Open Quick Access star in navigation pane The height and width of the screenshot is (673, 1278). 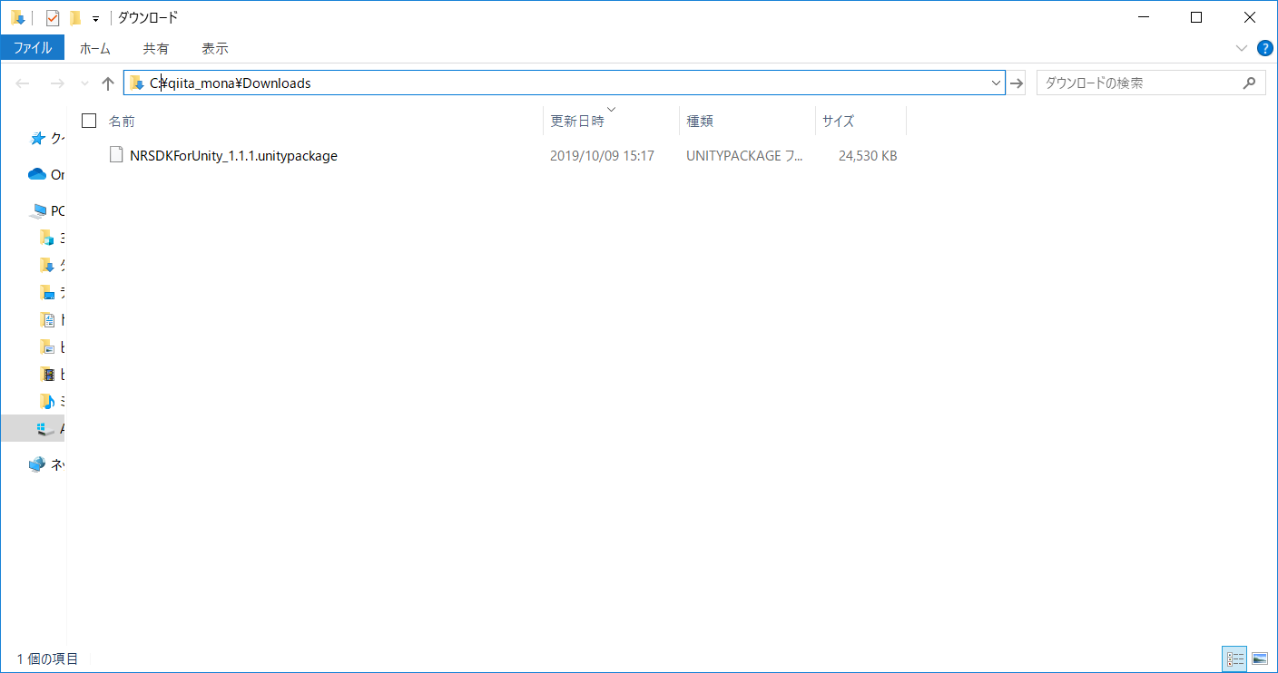(37, 138)
